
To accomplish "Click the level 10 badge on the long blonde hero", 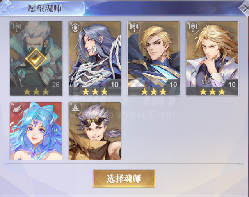I will coord(232,85).
